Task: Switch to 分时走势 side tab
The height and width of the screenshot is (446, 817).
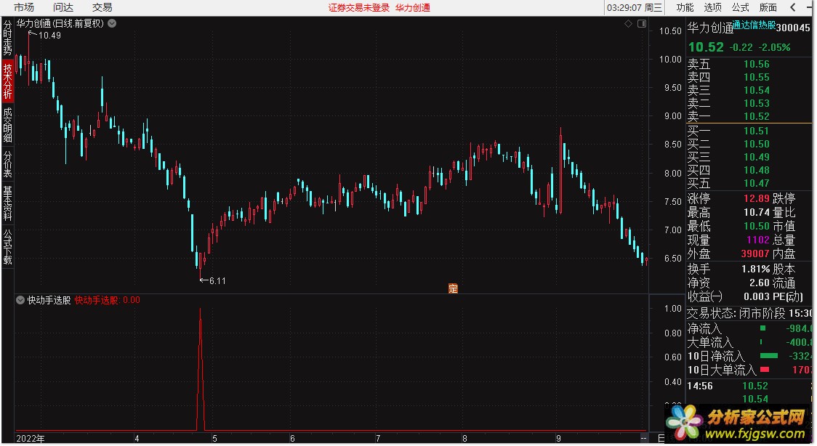Action: (8, 38)
